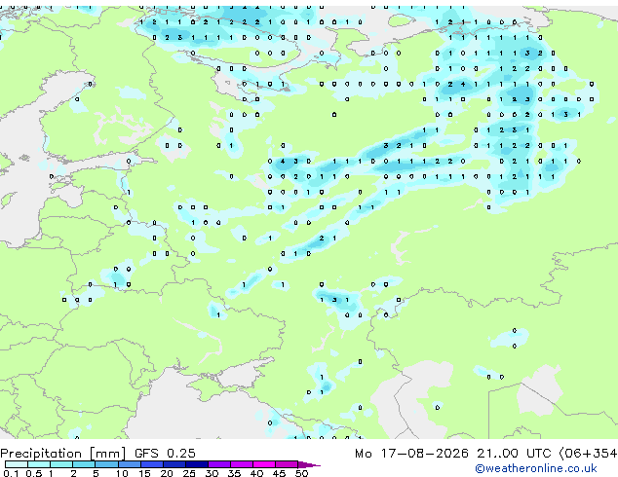Click the '(06+354' forecast run text
Viewport: 618px width, 477px height.
point(588,454)
